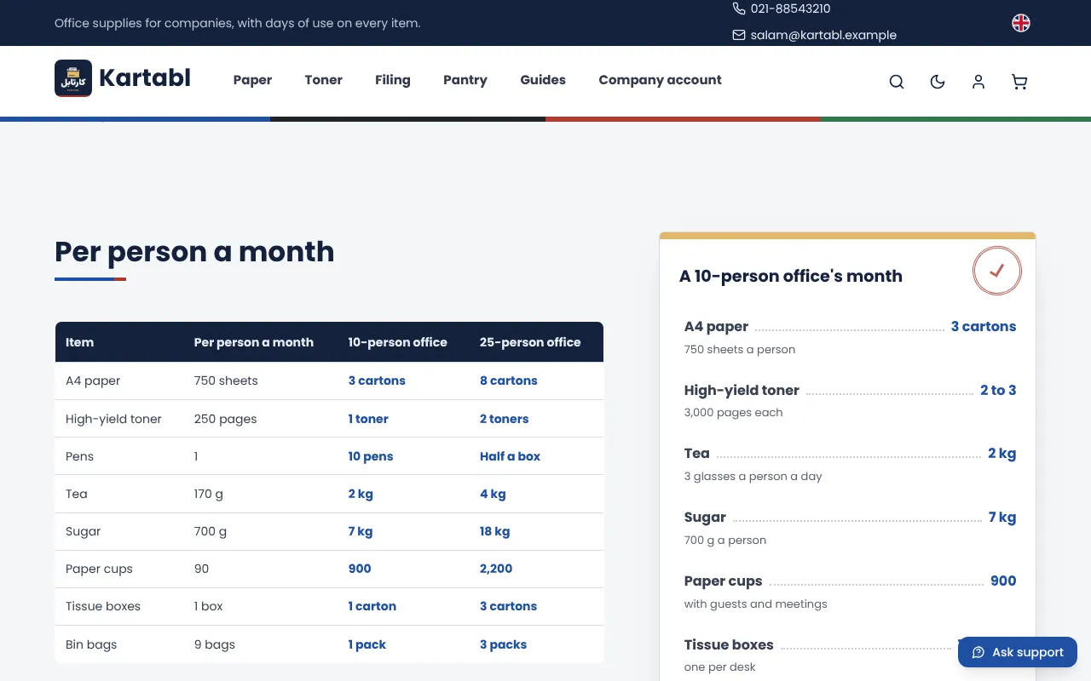Call phone number 021-88543210 link
The width and height of the screenshot is (1091, 681).
point(790,9)
